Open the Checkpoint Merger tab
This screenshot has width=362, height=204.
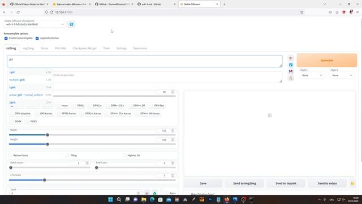click(84, 48)
